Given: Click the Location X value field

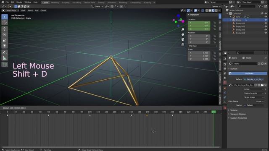Looking at the screenshot, I should [199, 23].
